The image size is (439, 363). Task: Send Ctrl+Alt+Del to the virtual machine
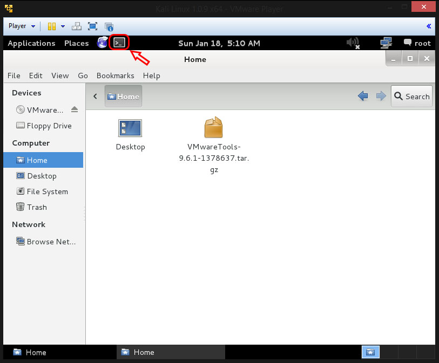77,26
